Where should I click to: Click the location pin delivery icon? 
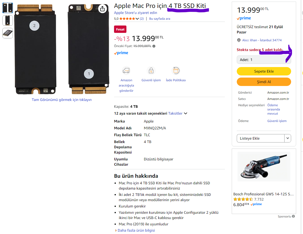pyautogui.click(x=239, y=40)
